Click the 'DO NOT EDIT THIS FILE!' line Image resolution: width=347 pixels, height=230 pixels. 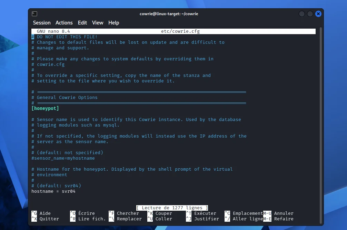coord(65,37)
